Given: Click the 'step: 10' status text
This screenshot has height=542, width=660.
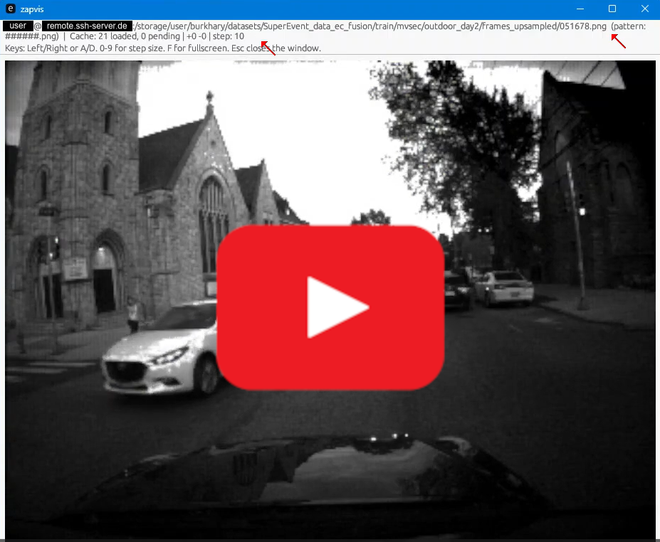Looking at the screenshot, I should coord(228,36).
